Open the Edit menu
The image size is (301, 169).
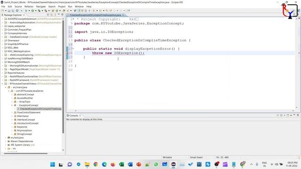(x=10, y=7)
